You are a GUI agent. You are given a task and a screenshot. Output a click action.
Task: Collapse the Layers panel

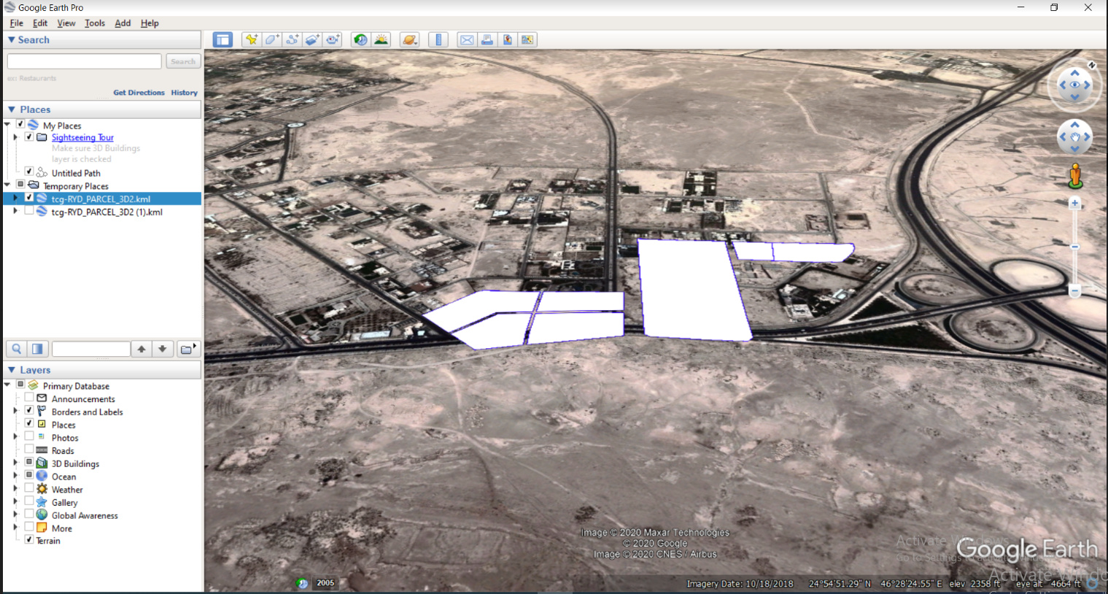12,370
